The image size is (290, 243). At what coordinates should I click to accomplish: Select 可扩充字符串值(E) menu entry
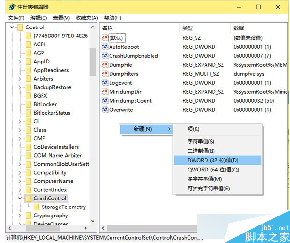pos(217,189)
